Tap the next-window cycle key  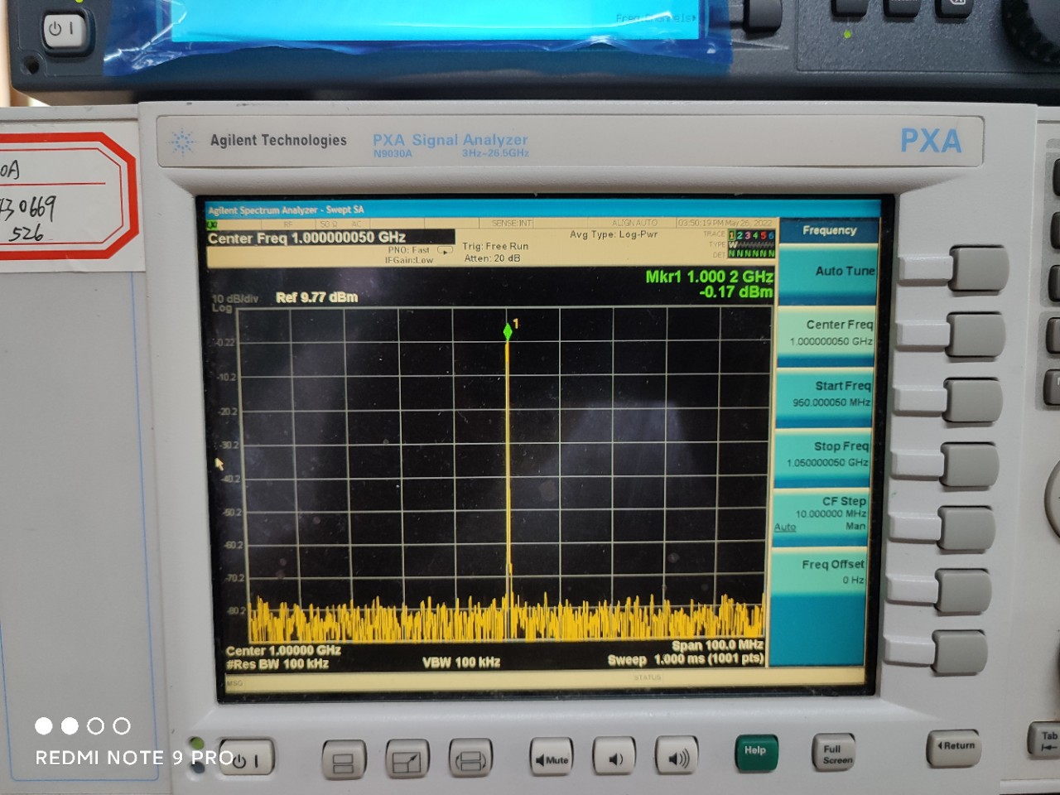pyautogui.click(x=470, y=759)
